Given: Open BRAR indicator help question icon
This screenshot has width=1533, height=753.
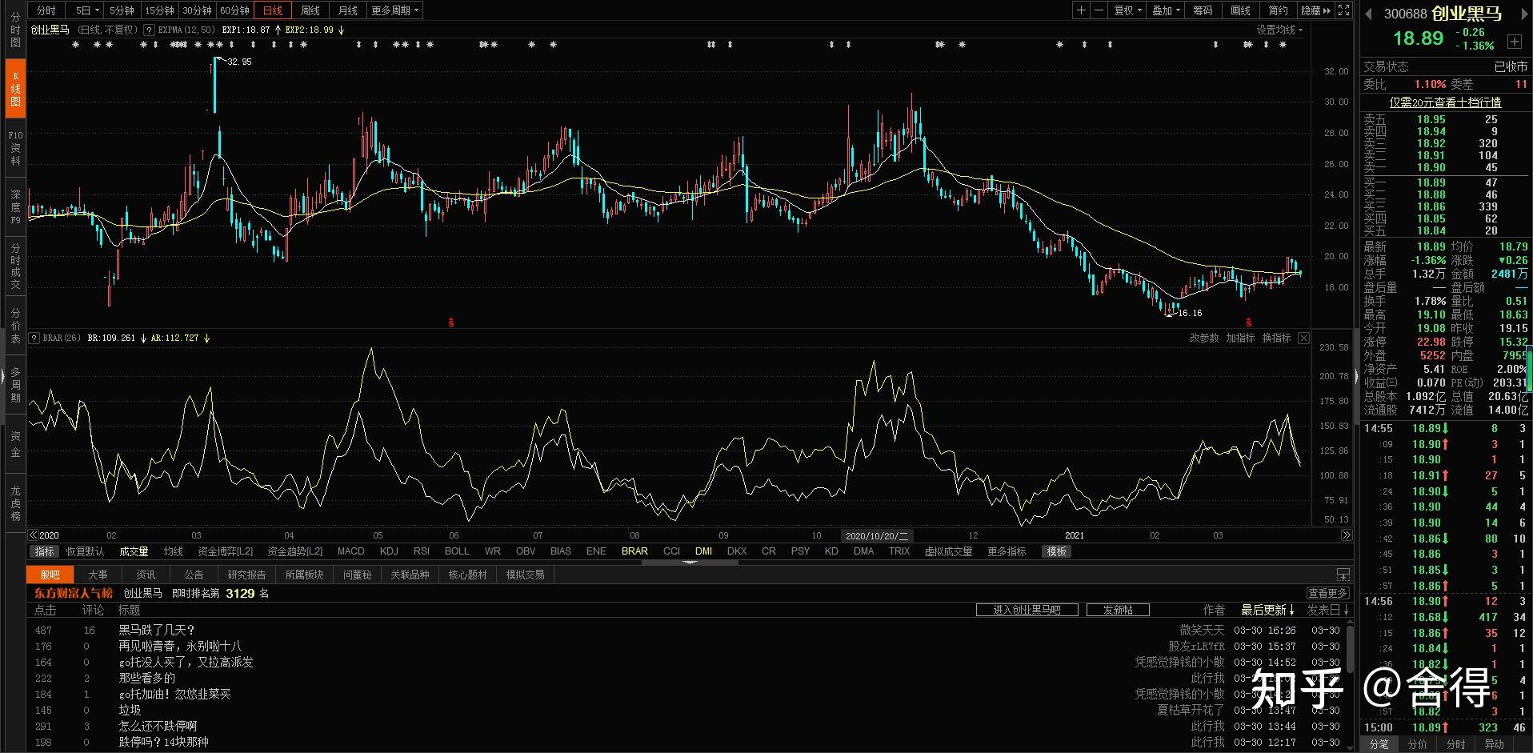Looking at the screenshot, I should coord(34,338).
